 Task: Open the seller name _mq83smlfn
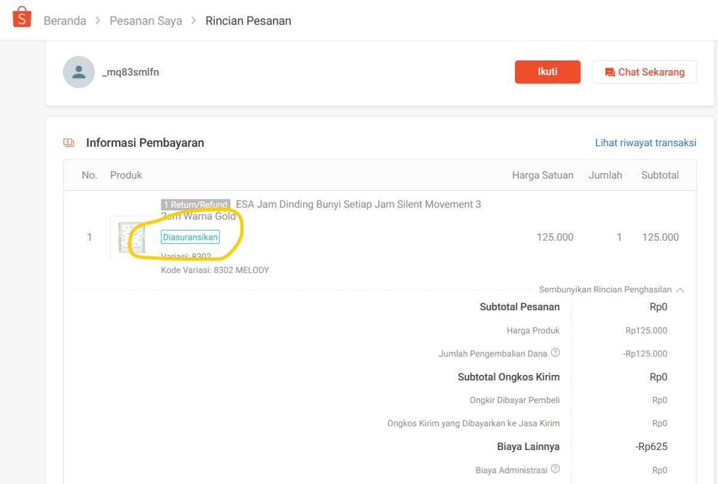[x=130, y=72]
